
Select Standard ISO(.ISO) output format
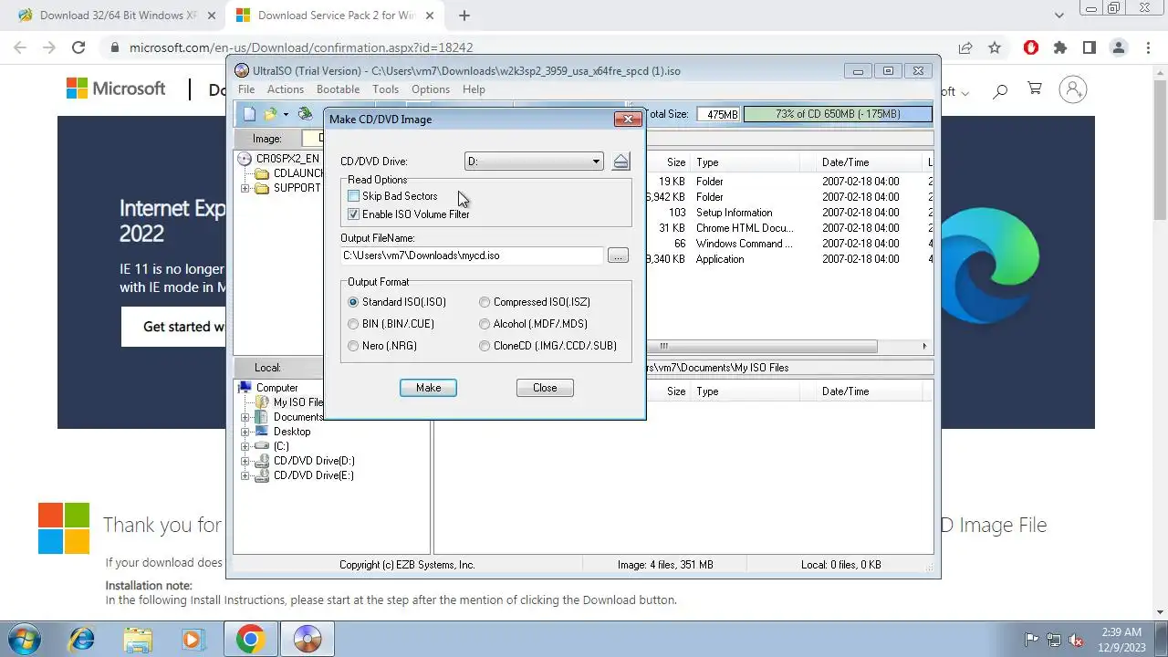[x=353, y=302]
